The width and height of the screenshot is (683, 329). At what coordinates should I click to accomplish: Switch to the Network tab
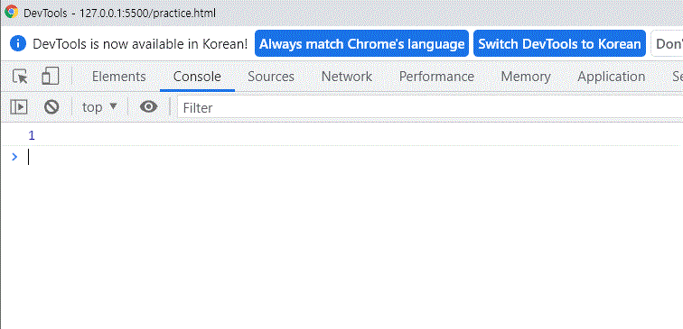(x=347, y=77)
